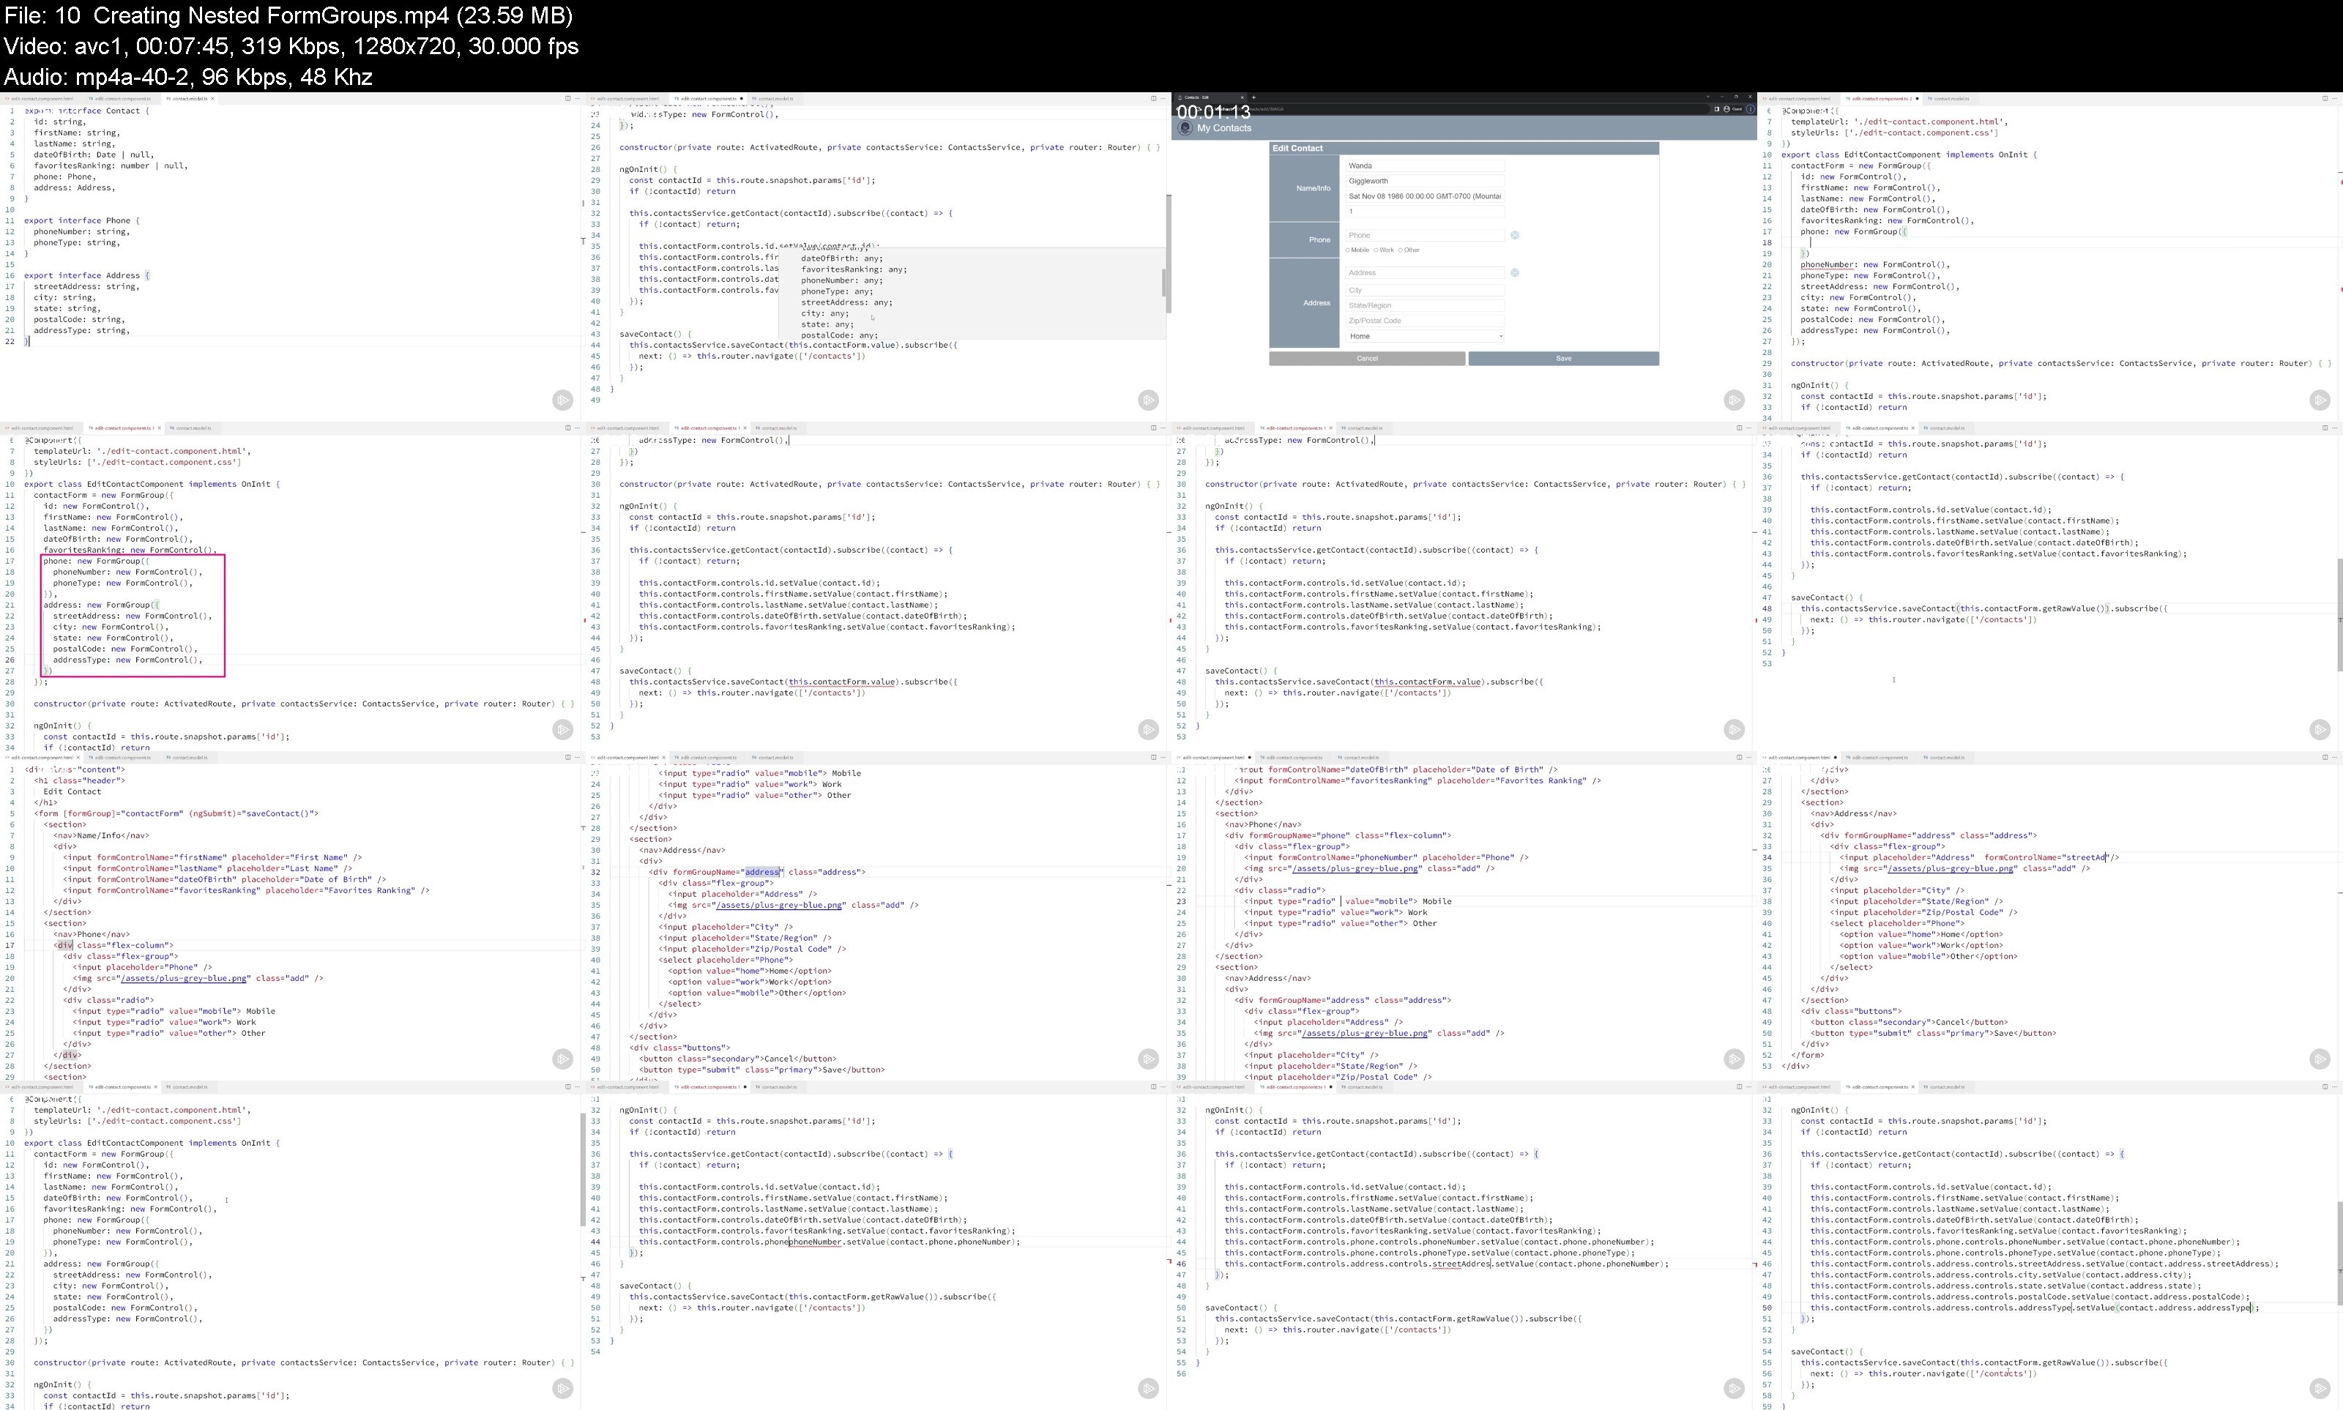This screenshot has width=2343, height=1410.
Task: Click the selected 'address' text in HTML frame
Action: point(762,872)
